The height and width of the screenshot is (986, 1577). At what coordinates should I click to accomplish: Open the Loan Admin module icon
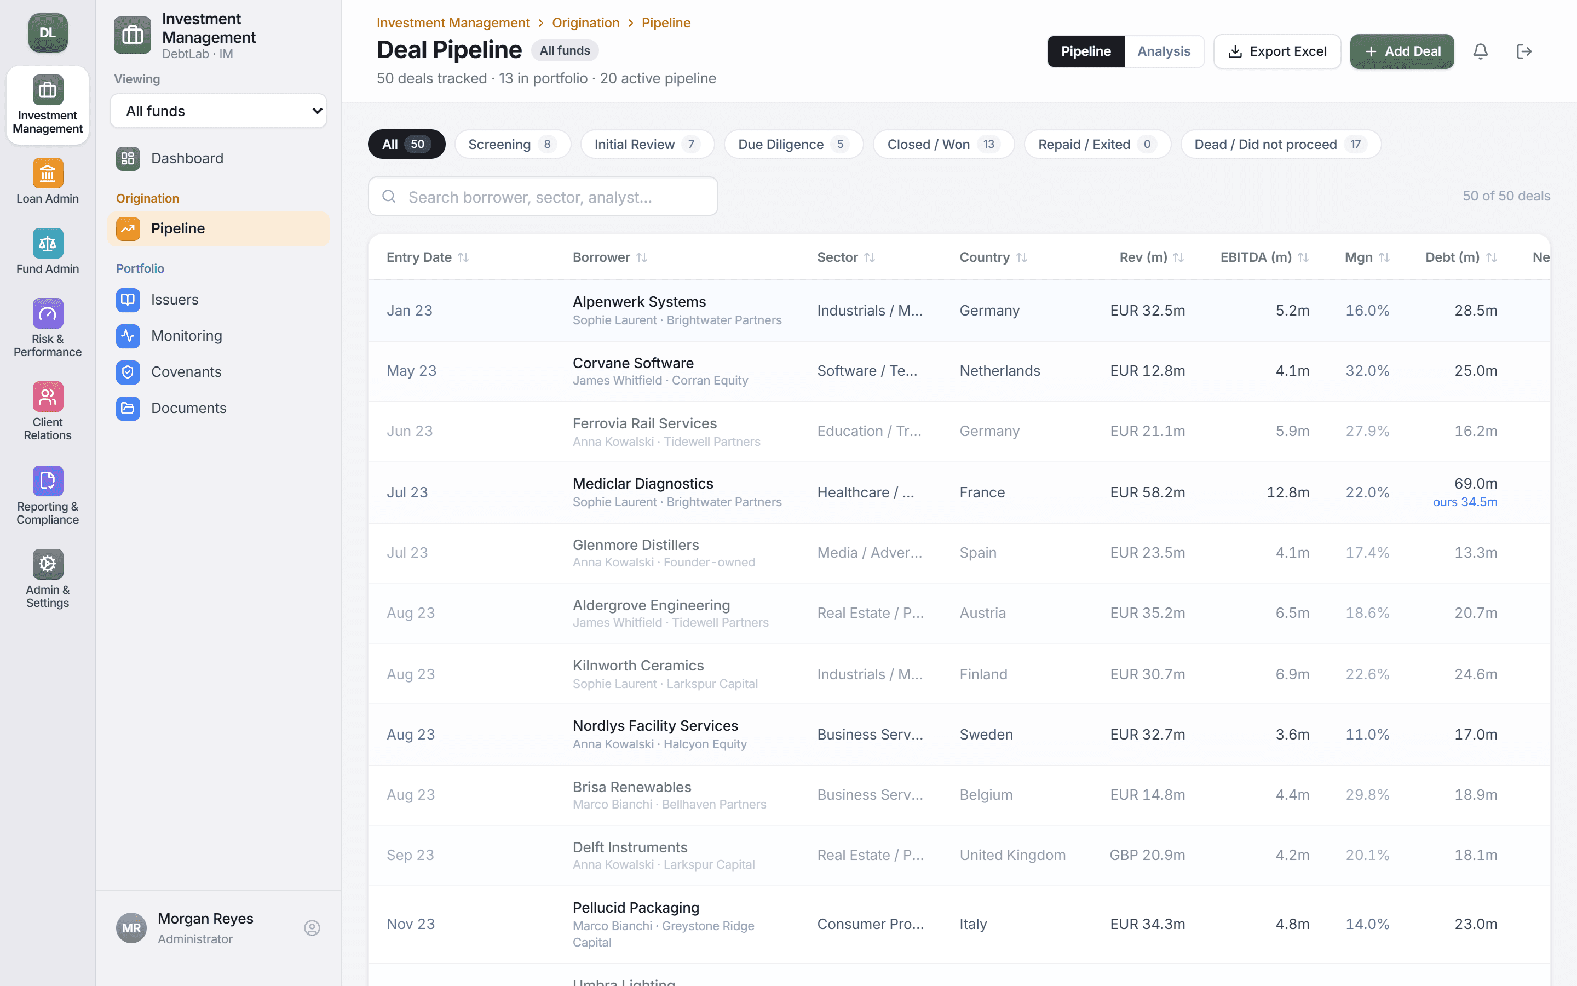click(x=48, y=174)
